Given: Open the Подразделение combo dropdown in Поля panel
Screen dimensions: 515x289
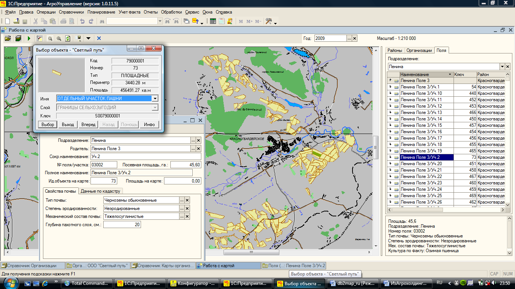Looking at the screenshot, I should (502, 67).
